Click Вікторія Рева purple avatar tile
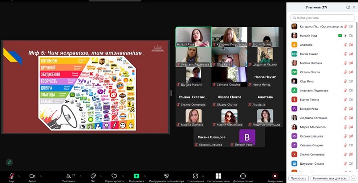 point(247,137)
